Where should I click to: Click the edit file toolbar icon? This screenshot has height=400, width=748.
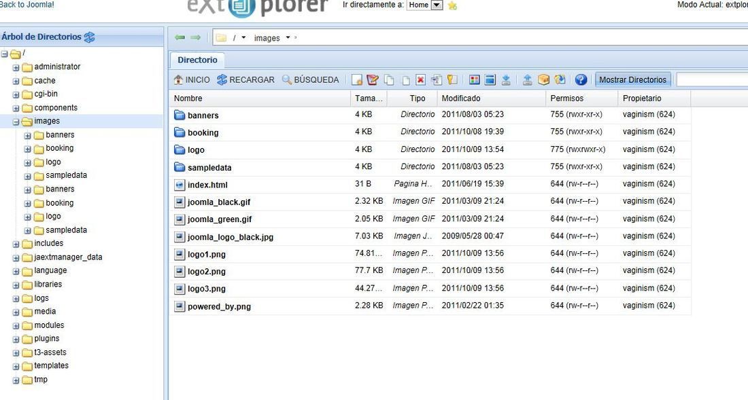373,79
